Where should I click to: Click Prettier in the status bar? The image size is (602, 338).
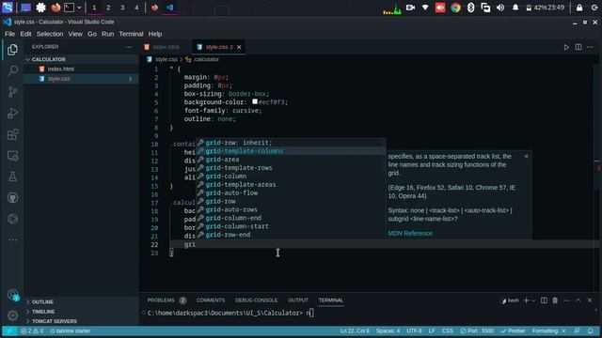pyautogui.click(x=513, y=330)
